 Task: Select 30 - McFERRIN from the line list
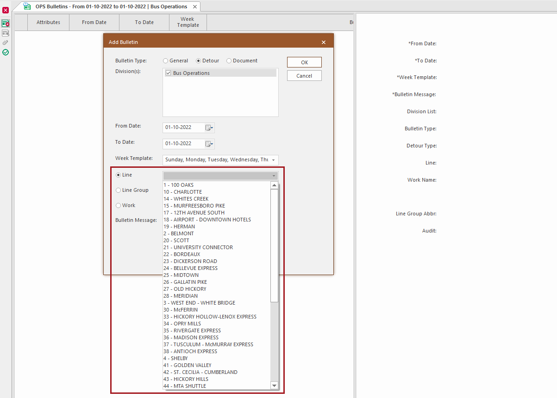181,309
